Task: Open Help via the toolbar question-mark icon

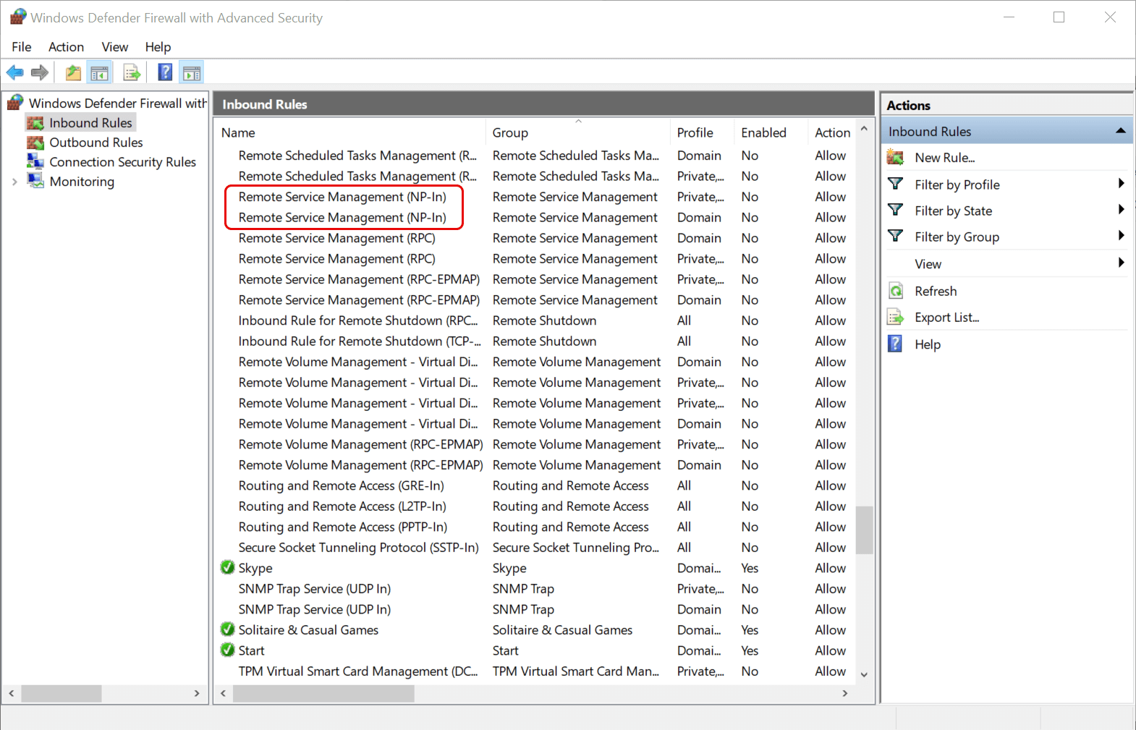Action: (x=166, y=72)
